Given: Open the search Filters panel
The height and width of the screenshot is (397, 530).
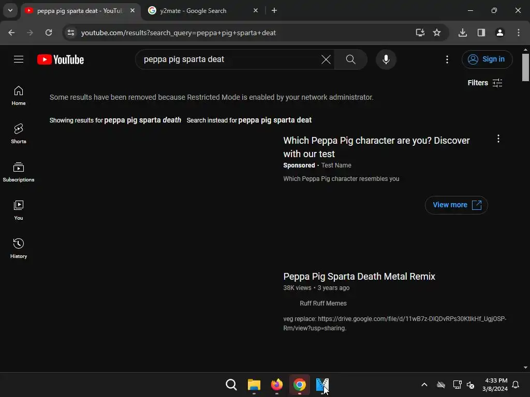Looking at the screenshot, I should click(x=484, y=83).
